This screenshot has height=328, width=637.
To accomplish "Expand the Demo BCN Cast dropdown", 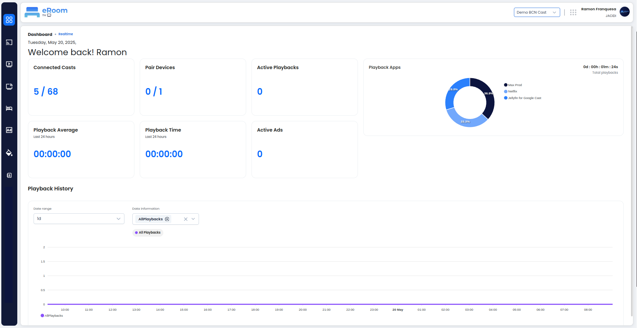I will (x=537, y=12).
